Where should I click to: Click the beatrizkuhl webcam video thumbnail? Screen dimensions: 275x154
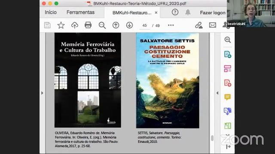[x=251, y=13]
